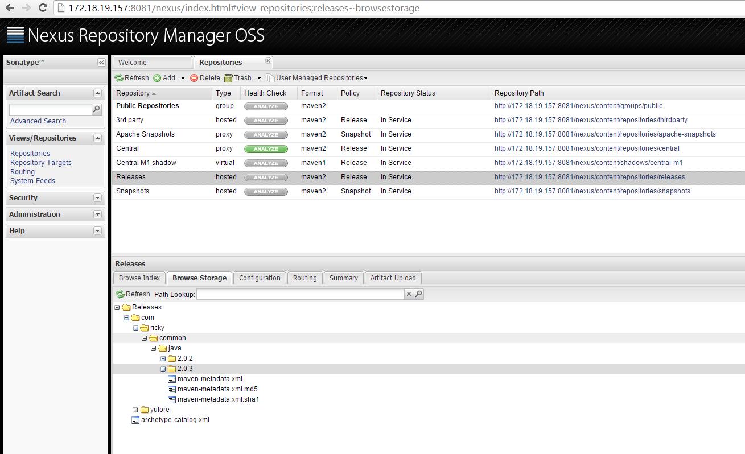Click the Delete repository button
This screenshot has height=454, width=745.
point(205,78)
